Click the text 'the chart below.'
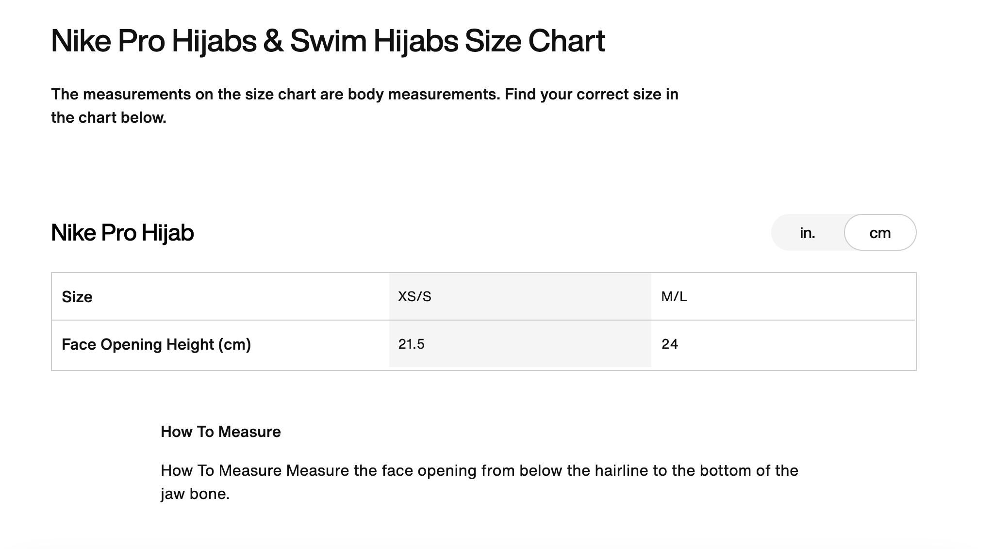 (109, 118)
